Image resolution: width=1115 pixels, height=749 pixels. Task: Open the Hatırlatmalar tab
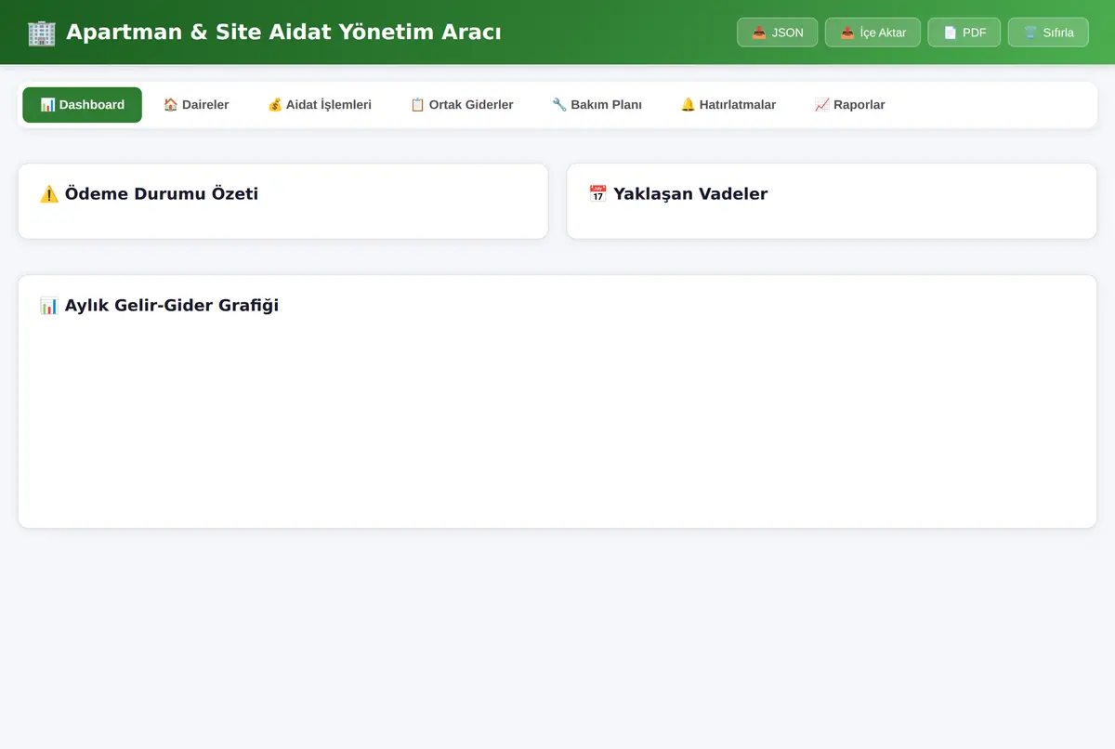pyautogui.click(x=728, y=105)
